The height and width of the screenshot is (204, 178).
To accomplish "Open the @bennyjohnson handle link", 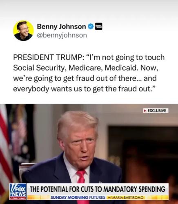I will [62, 35].
